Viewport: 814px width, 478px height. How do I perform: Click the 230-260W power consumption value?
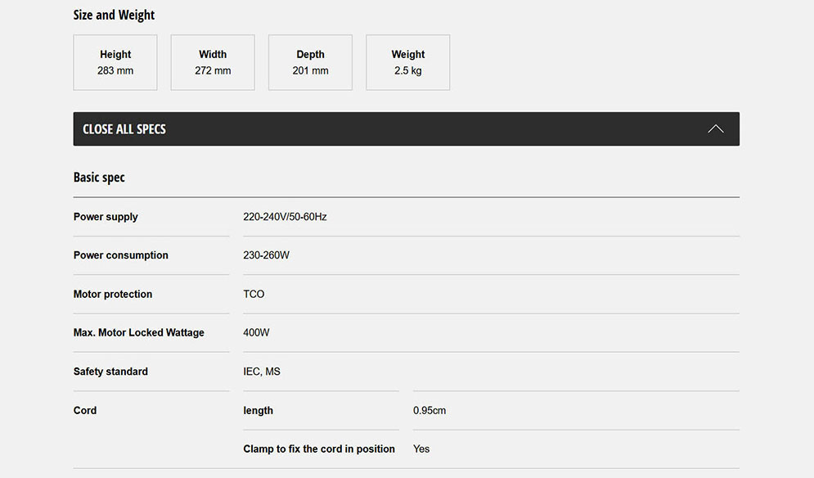[x=266, y=255]
